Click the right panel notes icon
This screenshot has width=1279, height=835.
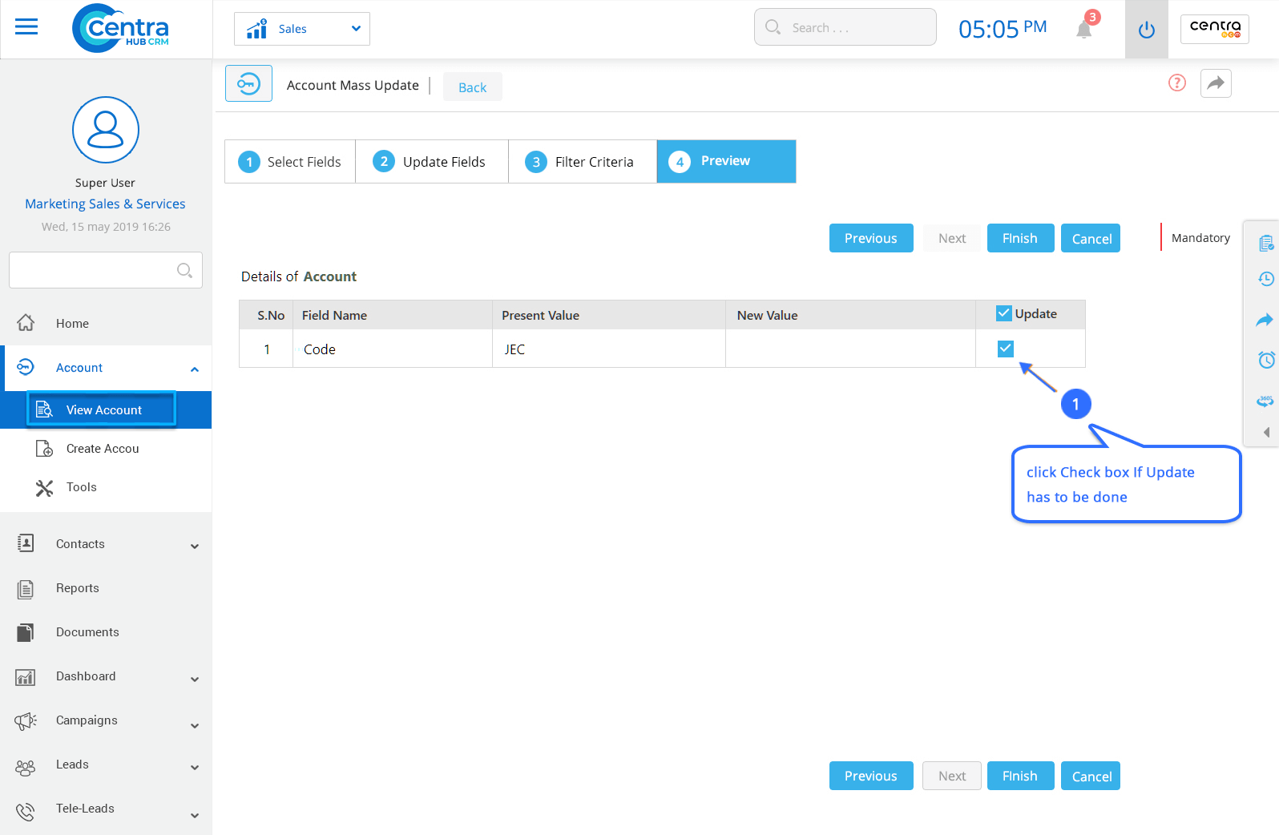1266,243
